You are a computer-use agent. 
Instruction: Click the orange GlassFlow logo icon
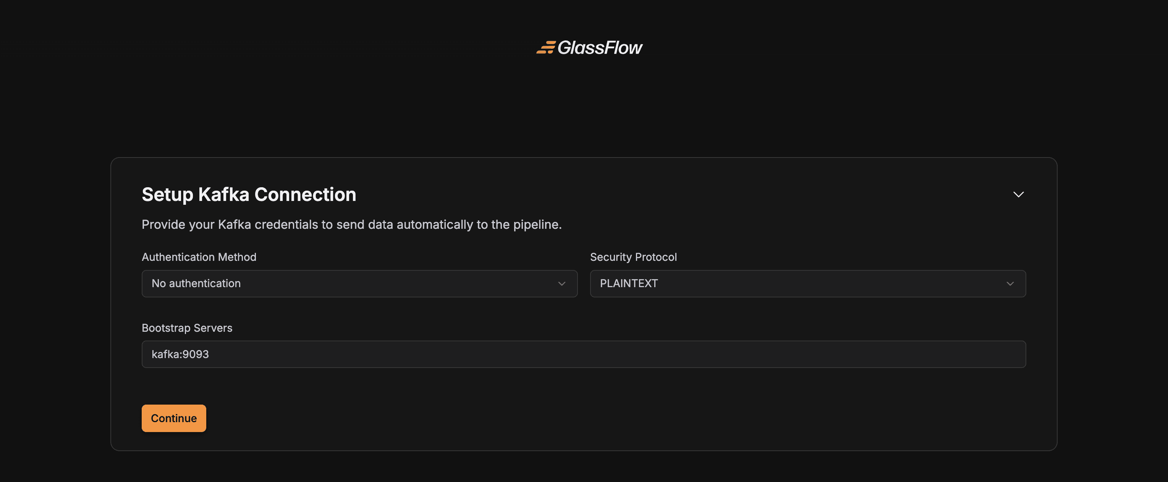point(545,48)
